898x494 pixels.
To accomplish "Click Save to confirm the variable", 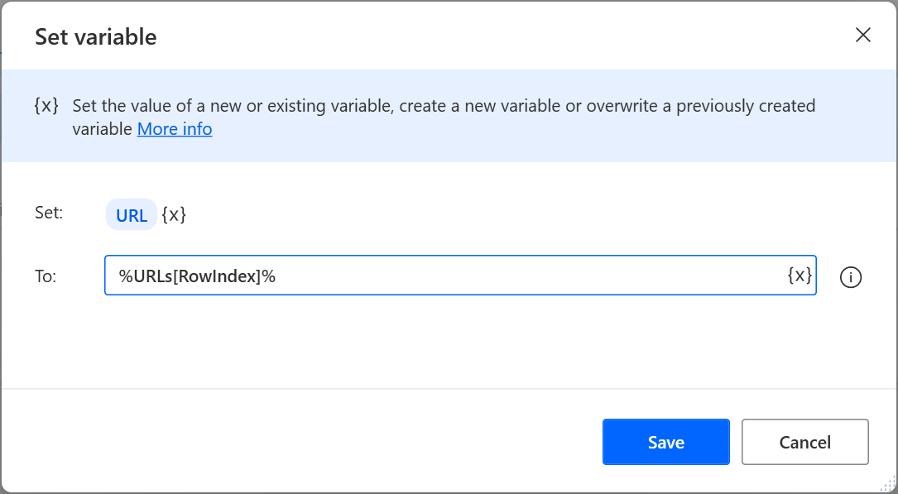I will click(665, 442).
